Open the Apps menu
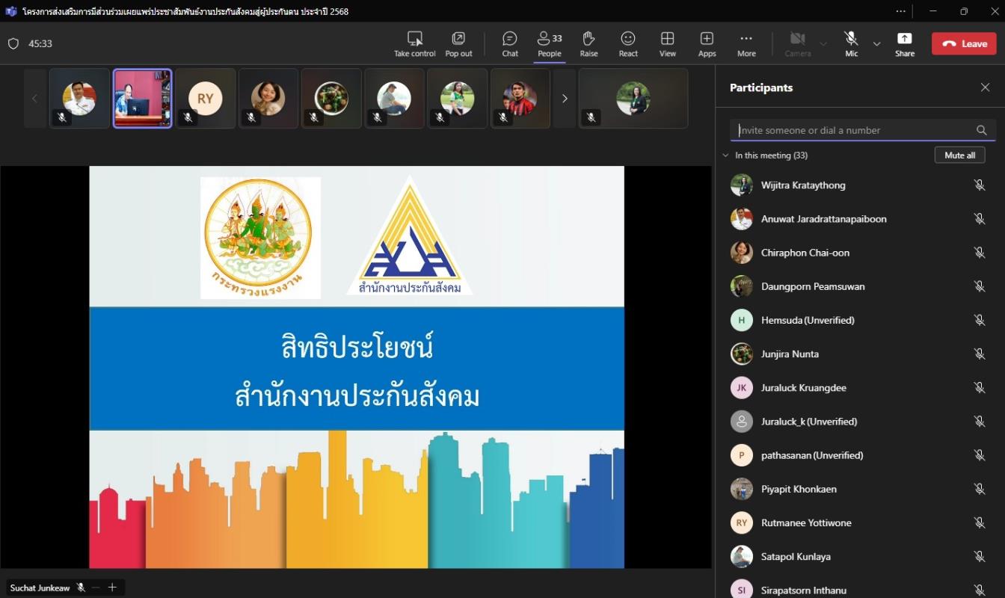The height and width of the screenshot is (598, 1005). (707, 44)
